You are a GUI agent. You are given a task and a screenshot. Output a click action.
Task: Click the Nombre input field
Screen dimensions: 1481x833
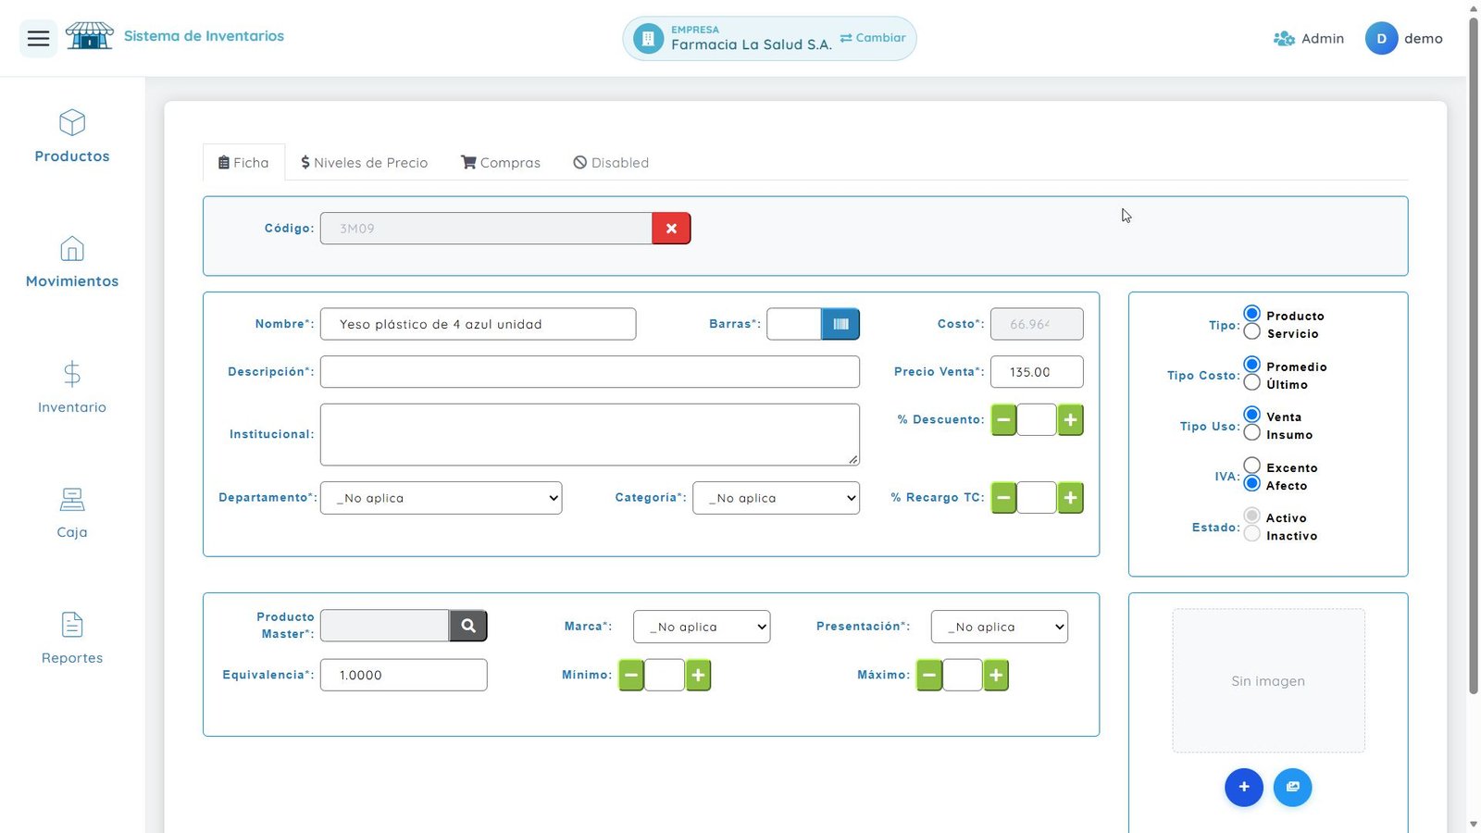478,324
